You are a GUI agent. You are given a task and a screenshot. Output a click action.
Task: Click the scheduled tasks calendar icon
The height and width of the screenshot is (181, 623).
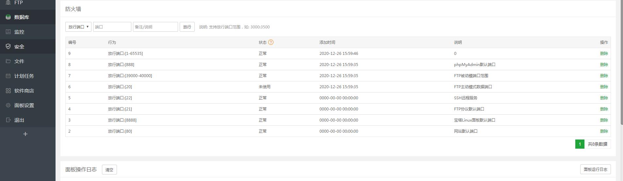coord(8,76)
